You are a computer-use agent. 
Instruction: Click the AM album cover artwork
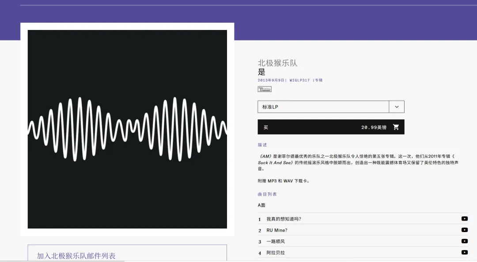[127, 129]
